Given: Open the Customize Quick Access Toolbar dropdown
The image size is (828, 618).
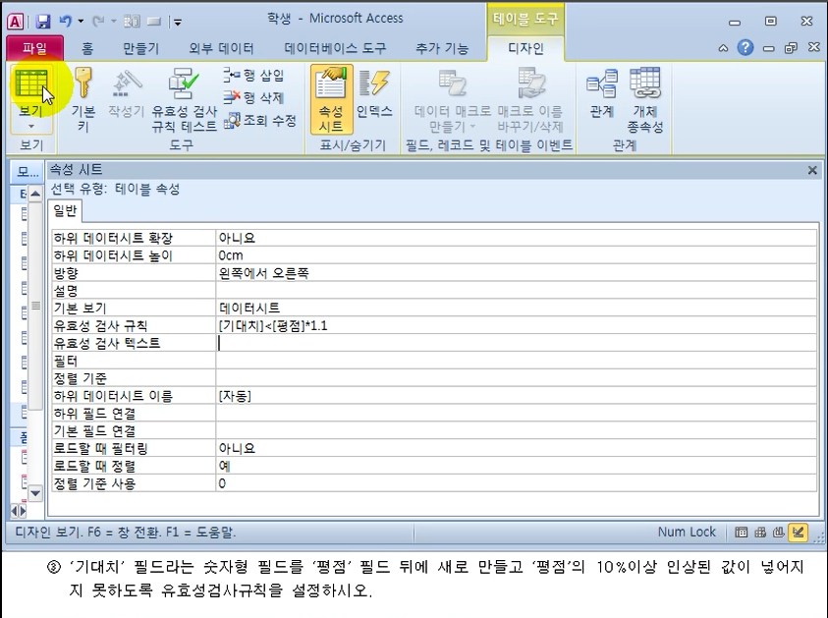Looking at the screenshot, I should tap(178, 23).
